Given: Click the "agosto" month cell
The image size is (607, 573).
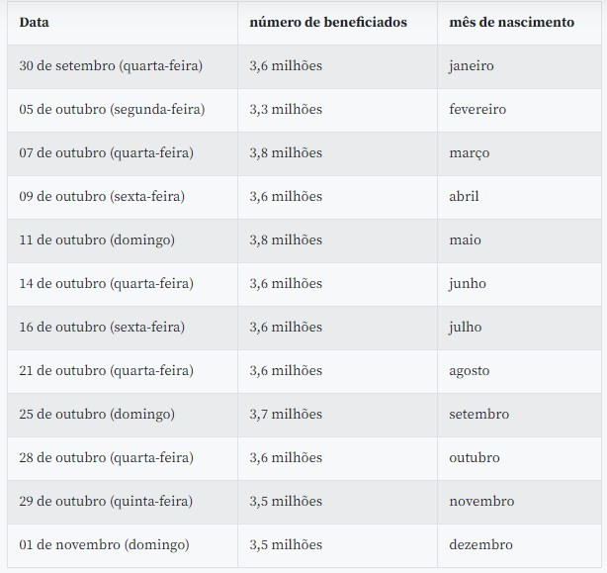Looking at the screenshot, I should [x=469, y=370].
